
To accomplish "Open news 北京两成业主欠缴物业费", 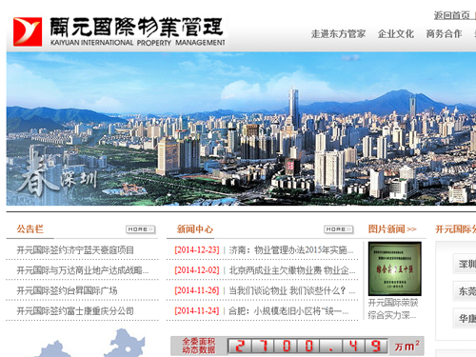I will (292, 270).
